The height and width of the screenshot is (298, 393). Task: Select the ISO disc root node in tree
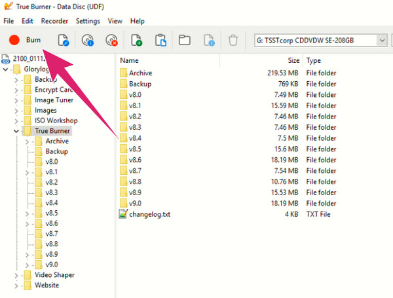point(24,59)
